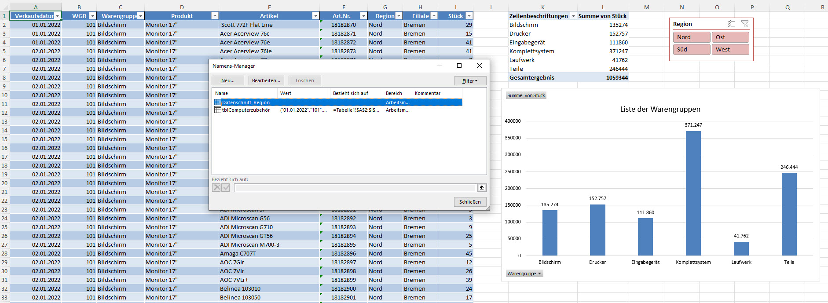Viewport: 828px width, 303px height.
Task: Toggle the Nord slicer button
Action: pos(691,37)
